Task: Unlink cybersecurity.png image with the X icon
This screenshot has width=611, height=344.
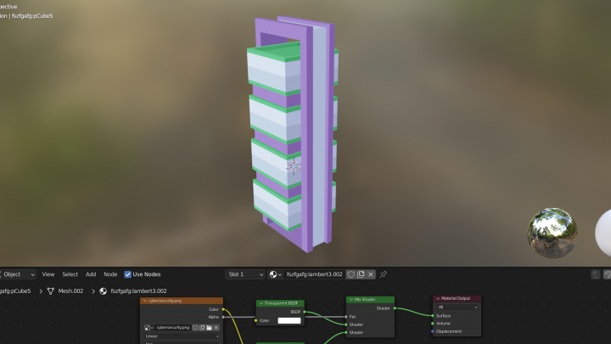Action: click(x=216, y=328)
